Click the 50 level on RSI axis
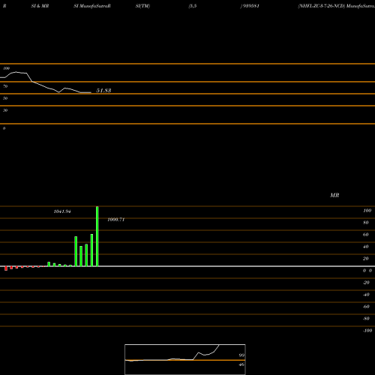This screenshot has height=375, width=375. pos(5,98)
